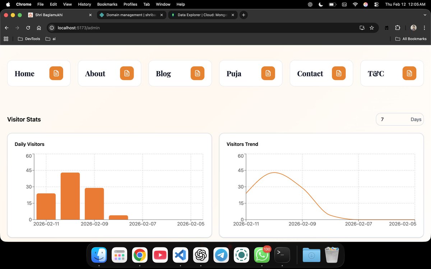431x269 pixels.
Task: Click the Visitor Stats heading
Action: pyautogui.click(x=24, y=119)
